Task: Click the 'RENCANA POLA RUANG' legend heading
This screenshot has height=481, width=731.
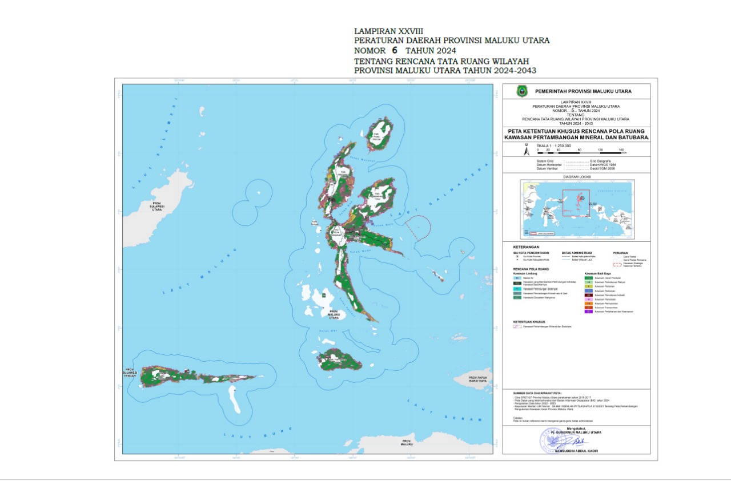Action: 531,269
